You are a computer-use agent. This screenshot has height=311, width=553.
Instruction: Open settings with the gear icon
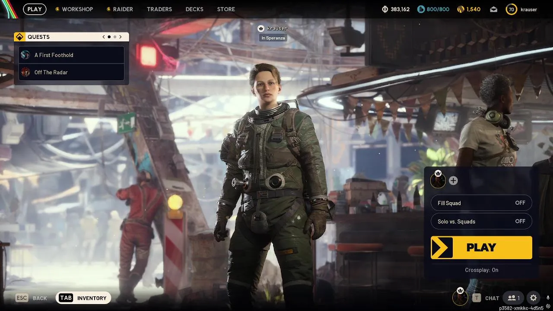click(534, 298)
